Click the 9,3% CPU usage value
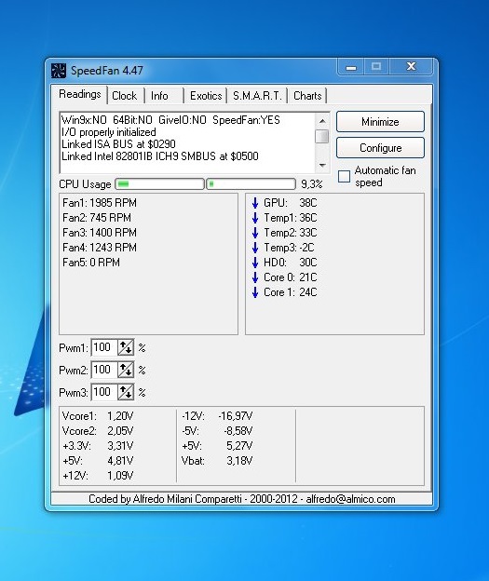The image size is (489, 581). 311,184
